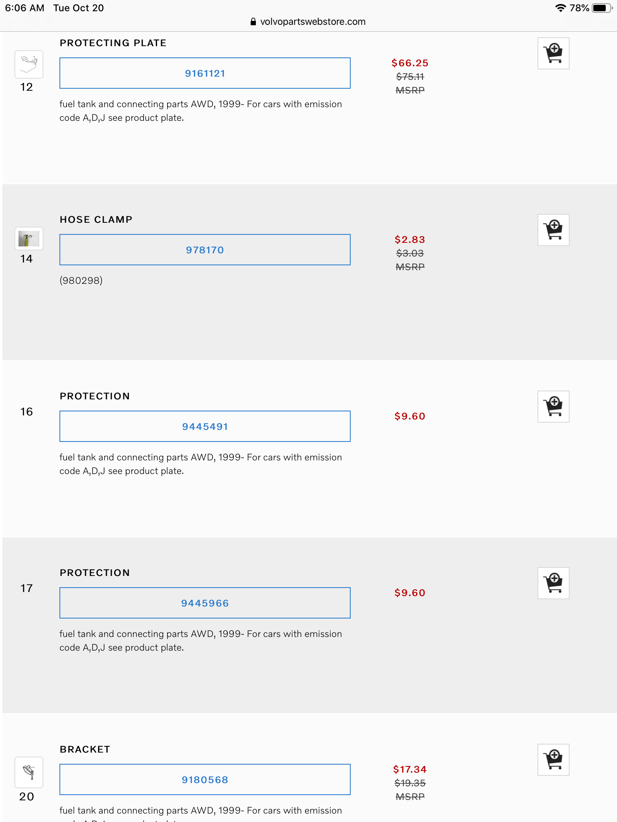Tap the lock icon beside the URL

click(x=253, y=22)
